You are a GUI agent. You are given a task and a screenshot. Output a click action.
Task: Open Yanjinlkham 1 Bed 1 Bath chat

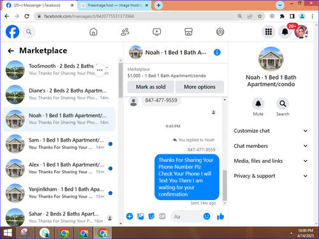pos(59,193)
